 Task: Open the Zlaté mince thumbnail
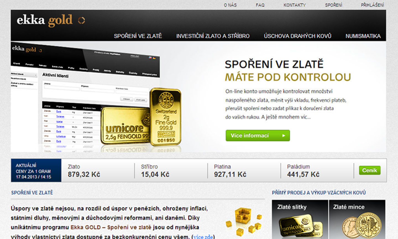(x=357, y=219)
